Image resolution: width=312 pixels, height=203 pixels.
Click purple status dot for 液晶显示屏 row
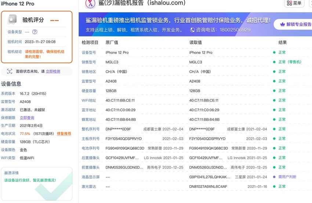[274, 177]
